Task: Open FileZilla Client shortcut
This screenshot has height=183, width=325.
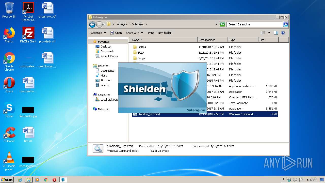Action: pyautogui.click(x=28, y=35)
